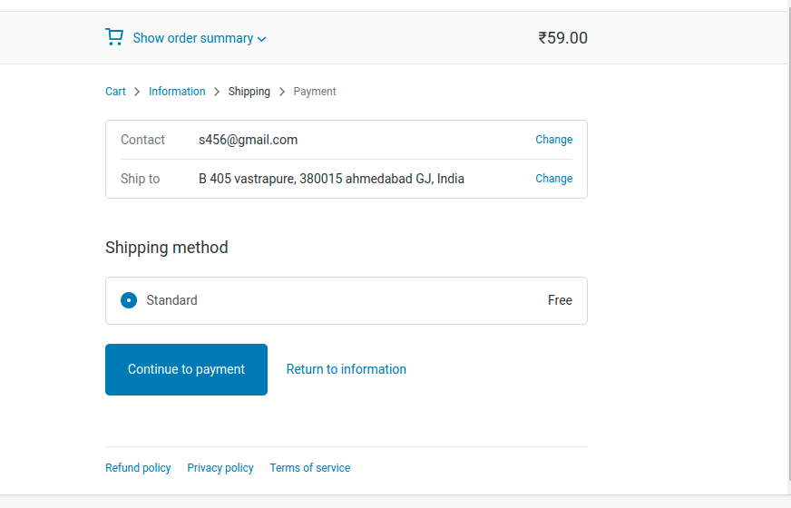Expand order summary with the chevron arrow
This screenshot has height=508, width=791.
click(x=262, y=39)
